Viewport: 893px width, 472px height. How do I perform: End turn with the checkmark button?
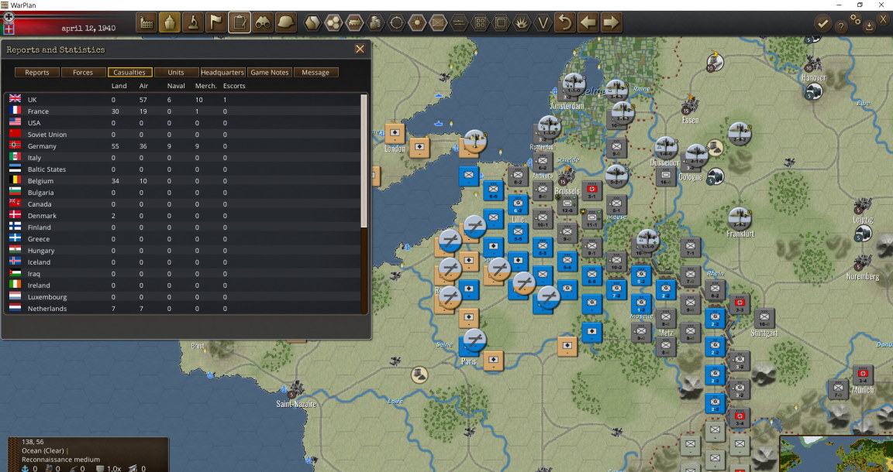tap(822, 23)
